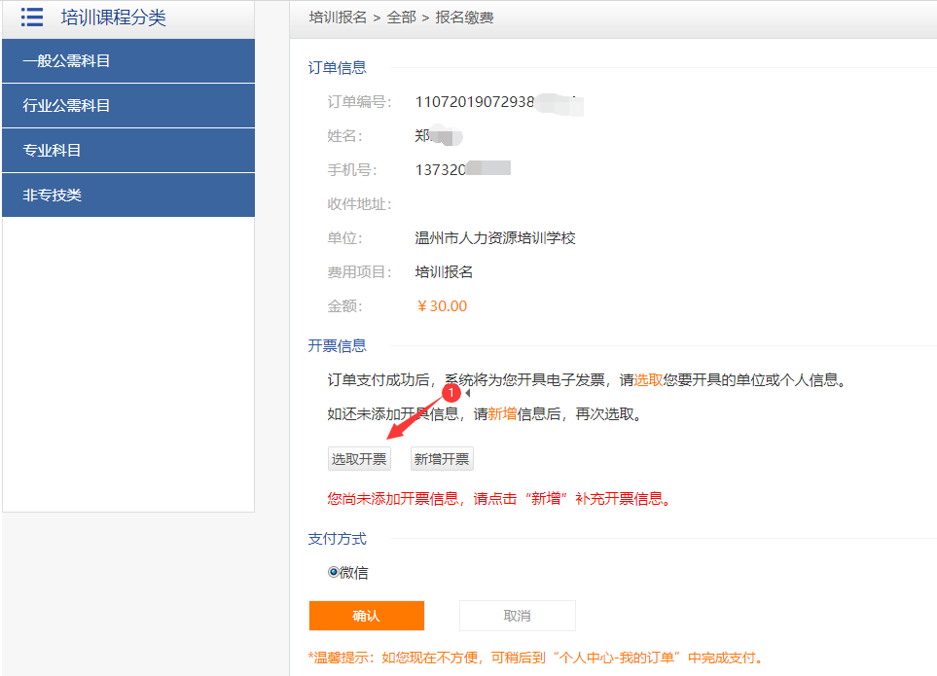
Task: Select the 微信 payment radio button
Action: [x=334, y=572]
